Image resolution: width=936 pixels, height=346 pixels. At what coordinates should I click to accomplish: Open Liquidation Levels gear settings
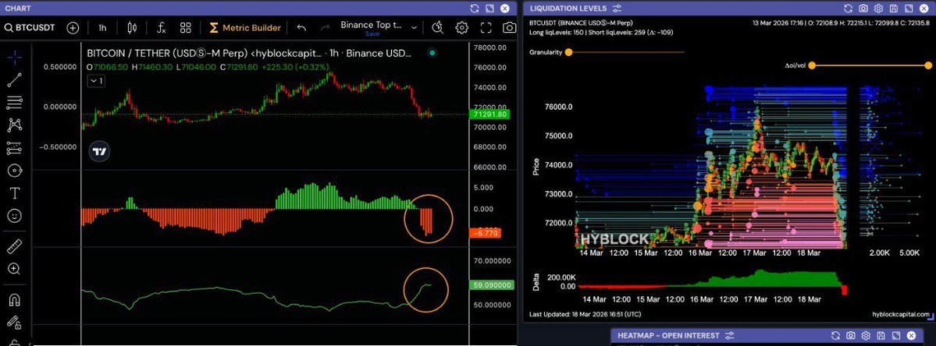[878, 9]
